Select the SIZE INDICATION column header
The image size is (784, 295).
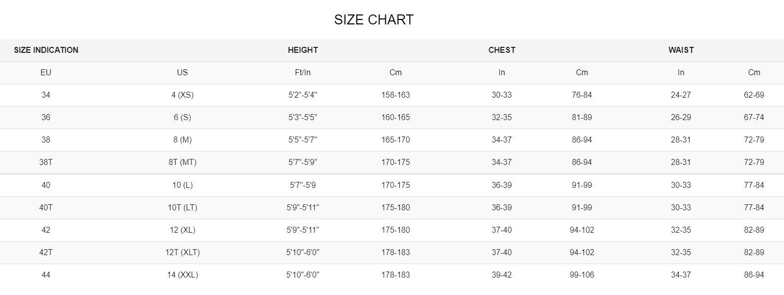[46, 50]
